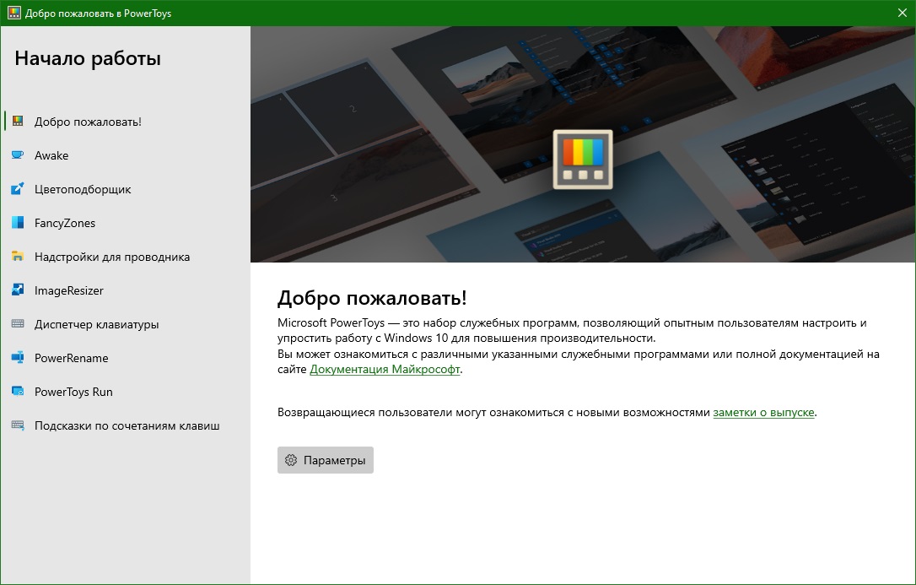
Task: Click the PowerToys logo in the title bar
Action: 13,13
